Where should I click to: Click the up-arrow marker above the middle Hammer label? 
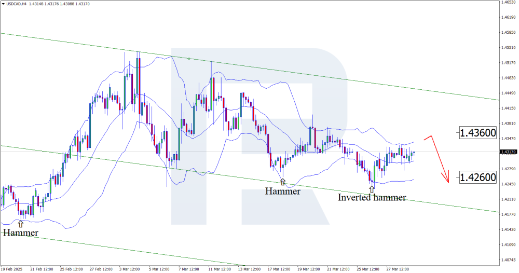[x=282, y=182]
